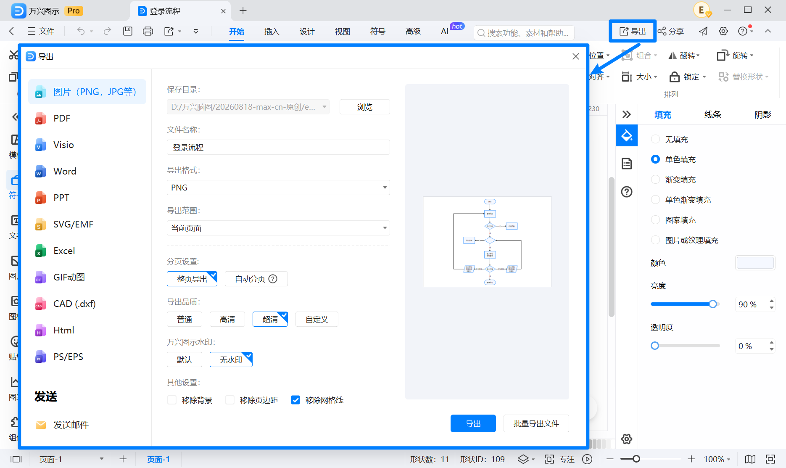Click the auto-paging help question icon
Viewport: 786px width, 468px height.
tap(273, 279)
